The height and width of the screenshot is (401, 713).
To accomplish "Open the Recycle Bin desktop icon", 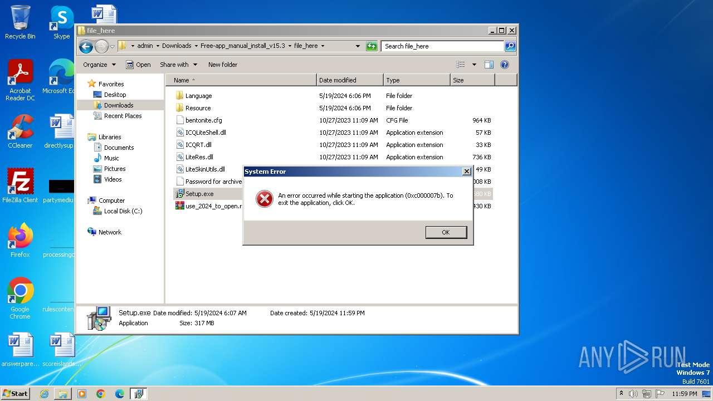I will click(20, 22).
